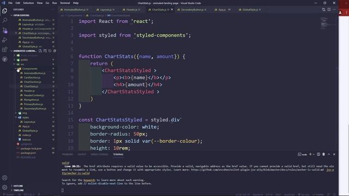Expand the img folder
The width and height of the screenshot is (349, 196).
[x=33, y=113]
